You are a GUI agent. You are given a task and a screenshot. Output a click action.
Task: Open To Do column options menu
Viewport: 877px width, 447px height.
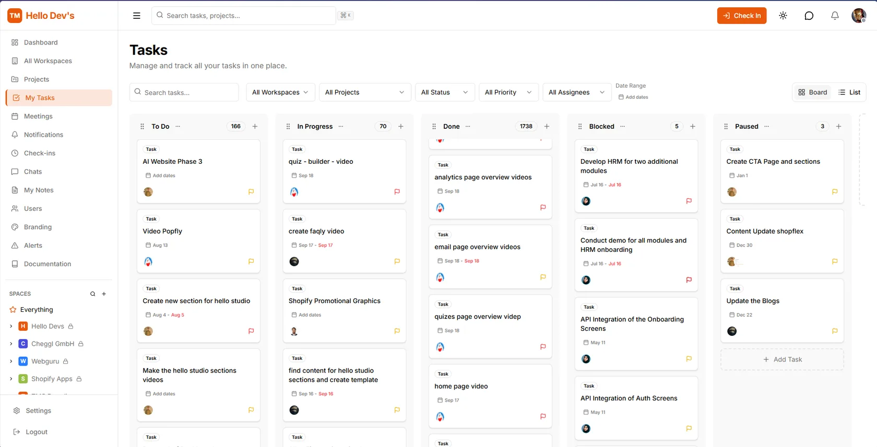pos(178,127)
